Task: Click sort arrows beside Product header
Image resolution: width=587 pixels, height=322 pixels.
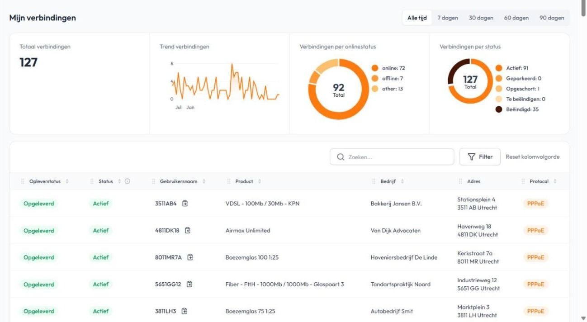Action: (x=260, y=181)
